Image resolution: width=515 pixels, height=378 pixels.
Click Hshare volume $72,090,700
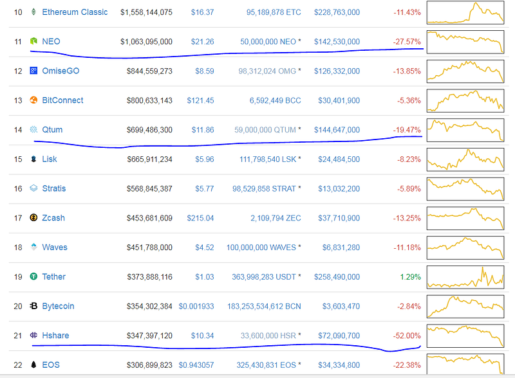pos(339,336)
